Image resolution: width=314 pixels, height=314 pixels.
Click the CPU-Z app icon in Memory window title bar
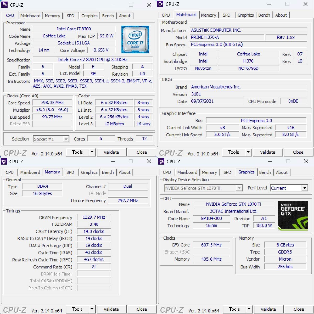(4, 161)
